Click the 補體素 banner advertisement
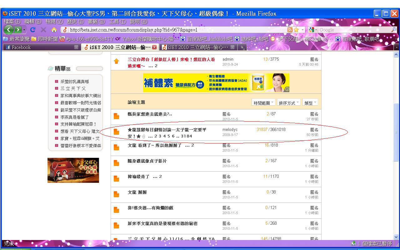This screenshot has width=400, height=250. pos(216,83)
